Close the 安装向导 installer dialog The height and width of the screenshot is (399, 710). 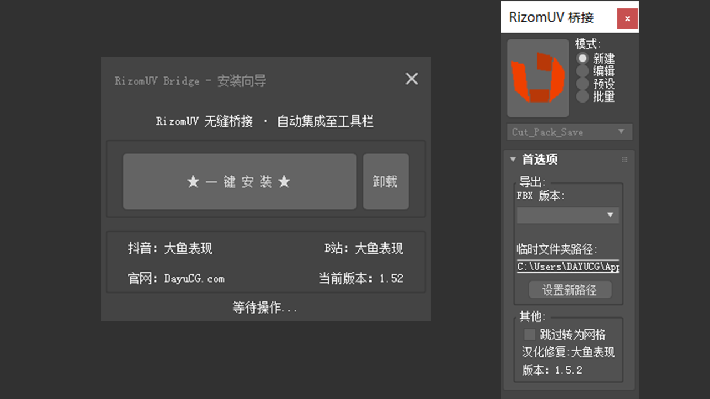[x=412, y=79]
